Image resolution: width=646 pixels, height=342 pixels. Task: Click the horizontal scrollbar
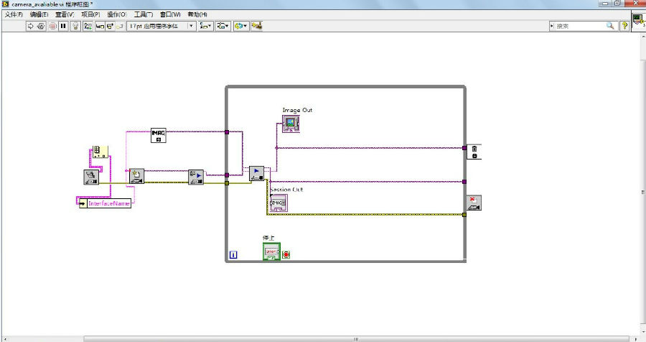click(356, 338)
